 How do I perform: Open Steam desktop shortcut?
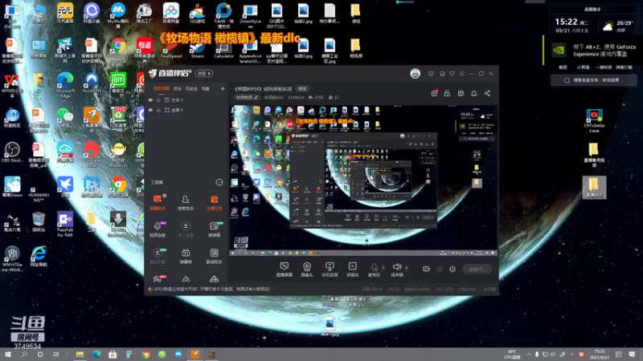coord(197,50)
